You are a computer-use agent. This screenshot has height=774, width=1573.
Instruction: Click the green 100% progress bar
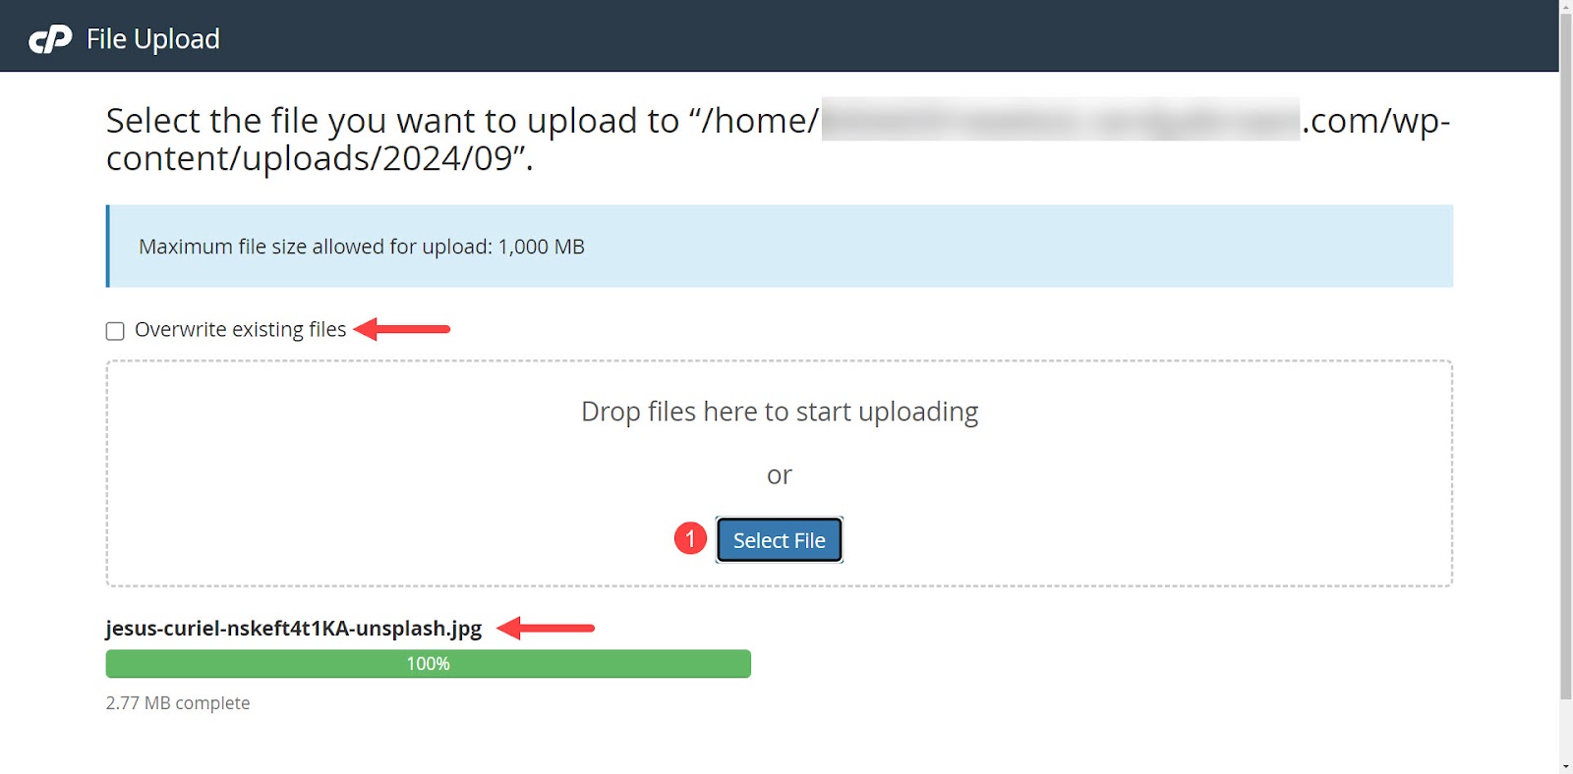point(429,664)
